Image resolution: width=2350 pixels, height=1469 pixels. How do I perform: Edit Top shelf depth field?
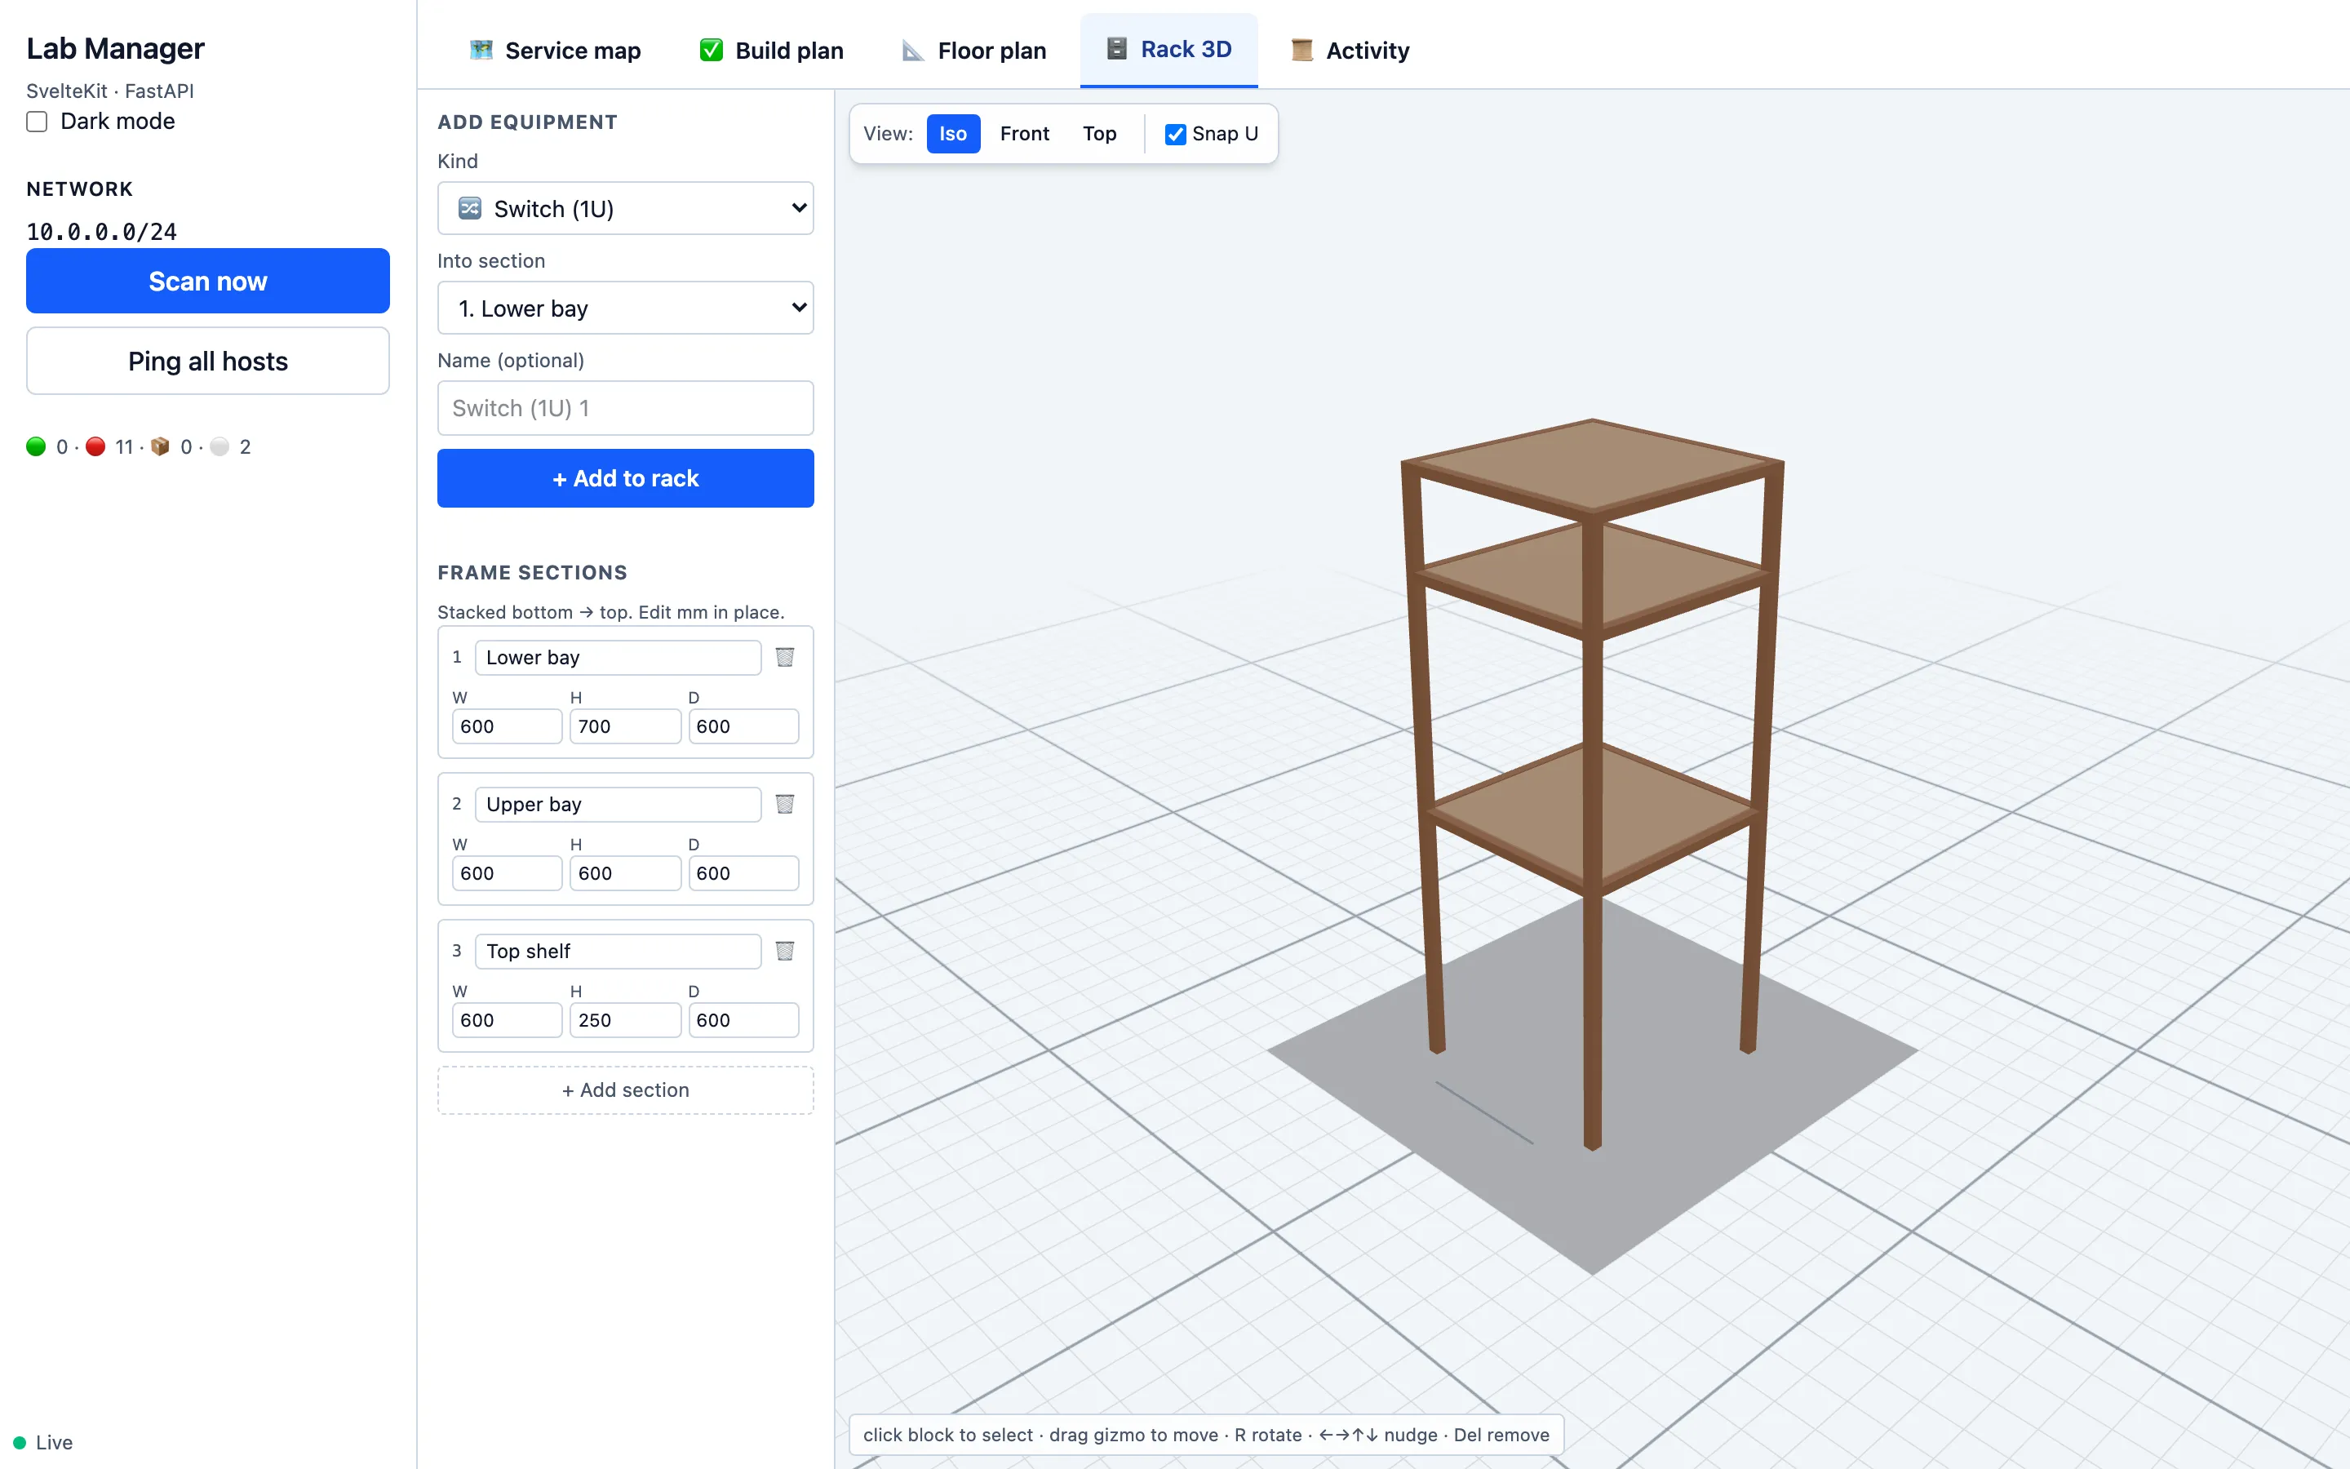coord(744,1020)
